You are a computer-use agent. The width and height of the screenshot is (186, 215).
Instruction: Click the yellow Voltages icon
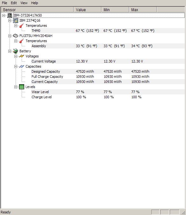pyautogui.click(x=22, y=56)
